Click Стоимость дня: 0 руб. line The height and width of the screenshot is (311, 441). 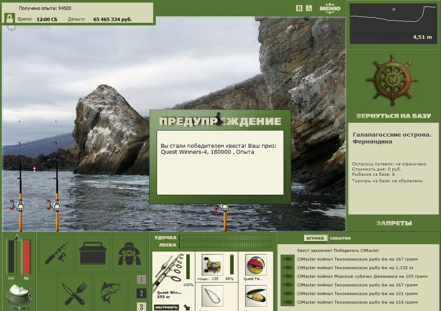tap(377, 169)
